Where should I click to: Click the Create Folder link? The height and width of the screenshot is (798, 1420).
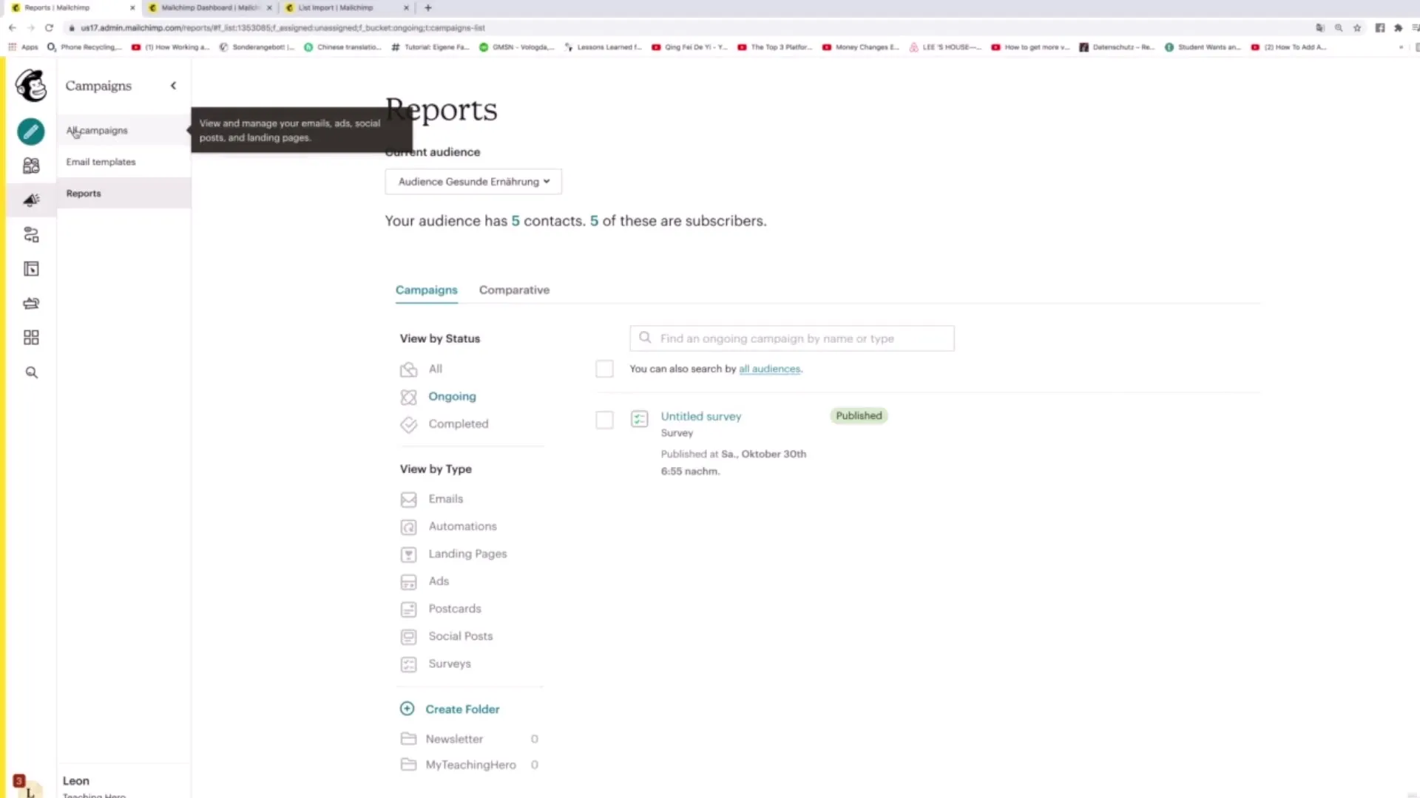coord(463,709)
